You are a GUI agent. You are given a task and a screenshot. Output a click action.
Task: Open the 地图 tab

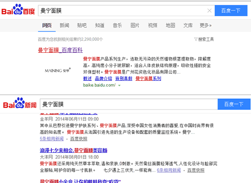coord(170,25)
